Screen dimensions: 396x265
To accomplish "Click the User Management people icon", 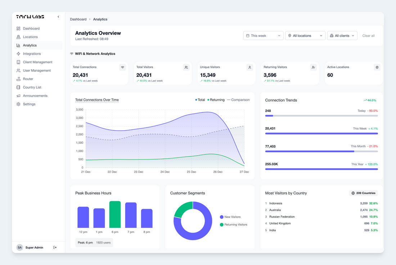I will [x=18, y=71].
